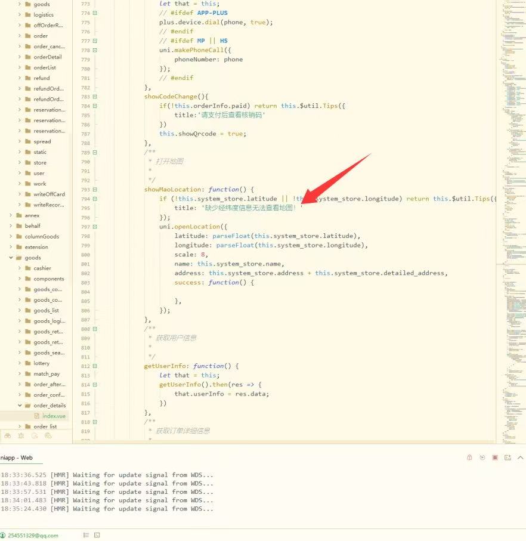Expand the order_canc... folder chevron
The height and width of the screenshot is (541, 526).
[20, 47]
